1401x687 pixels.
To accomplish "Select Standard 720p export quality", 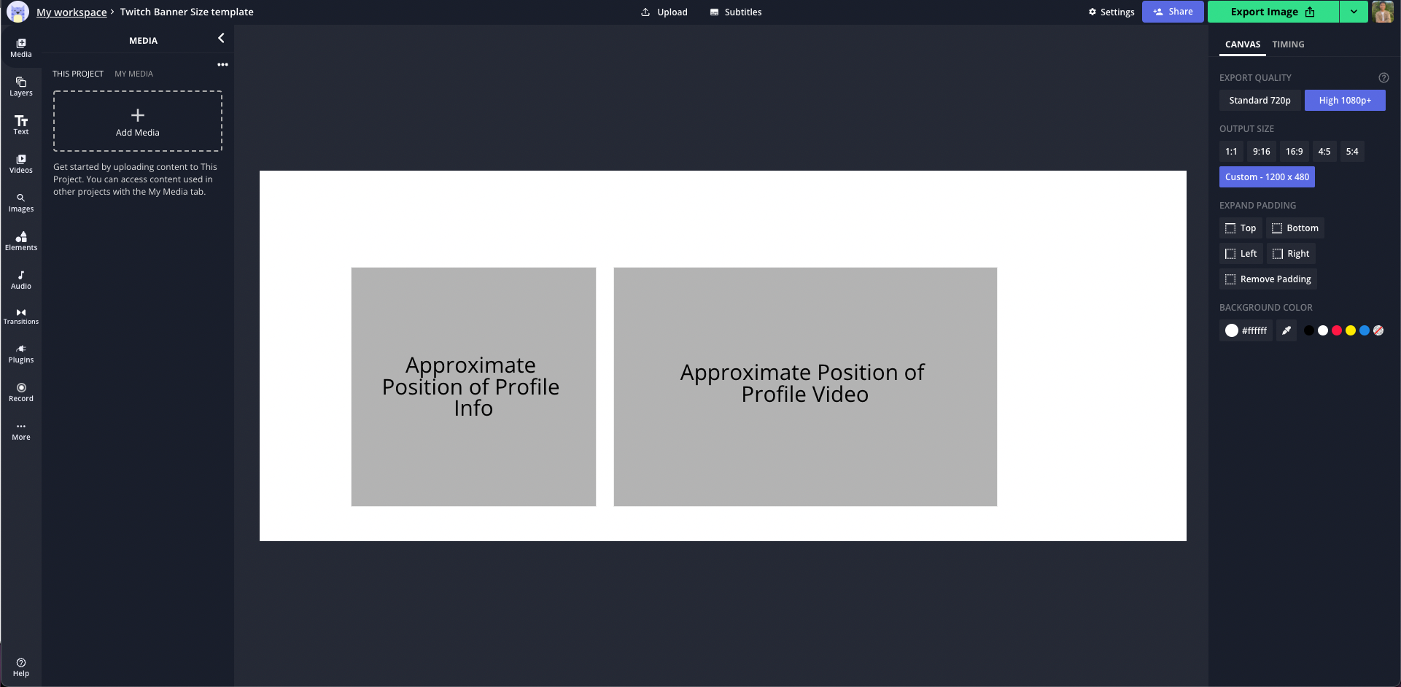I will tap(1260, 101).
